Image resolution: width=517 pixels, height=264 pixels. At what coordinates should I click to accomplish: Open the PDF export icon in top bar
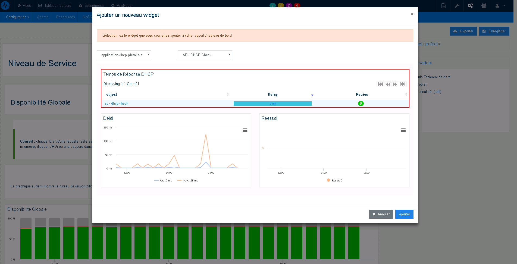(x=443, y=5)
